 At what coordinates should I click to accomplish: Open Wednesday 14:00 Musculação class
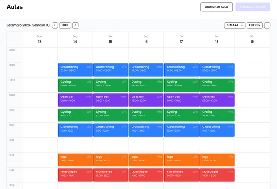pyautogui.click(x=146, y=175)
